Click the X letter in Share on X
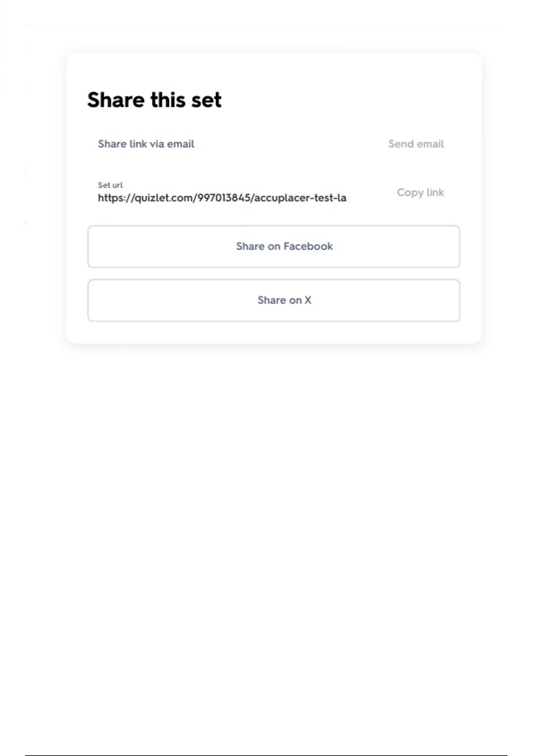533x756 pixels. tap(308, 300)
